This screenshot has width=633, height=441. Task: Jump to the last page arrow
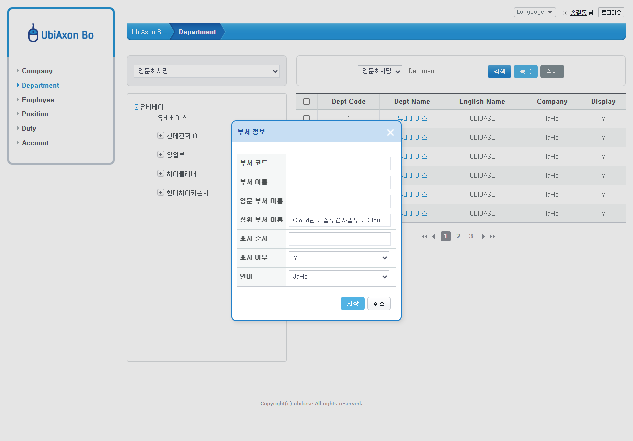point(492,237)
